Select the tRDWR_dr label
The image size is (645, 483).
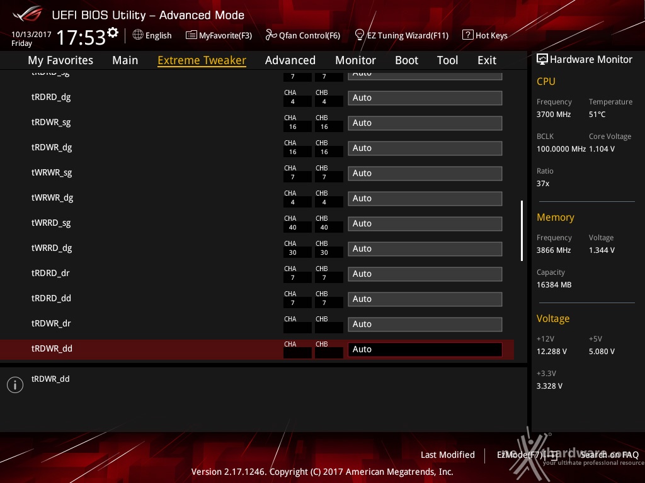[x=51, y=324]
